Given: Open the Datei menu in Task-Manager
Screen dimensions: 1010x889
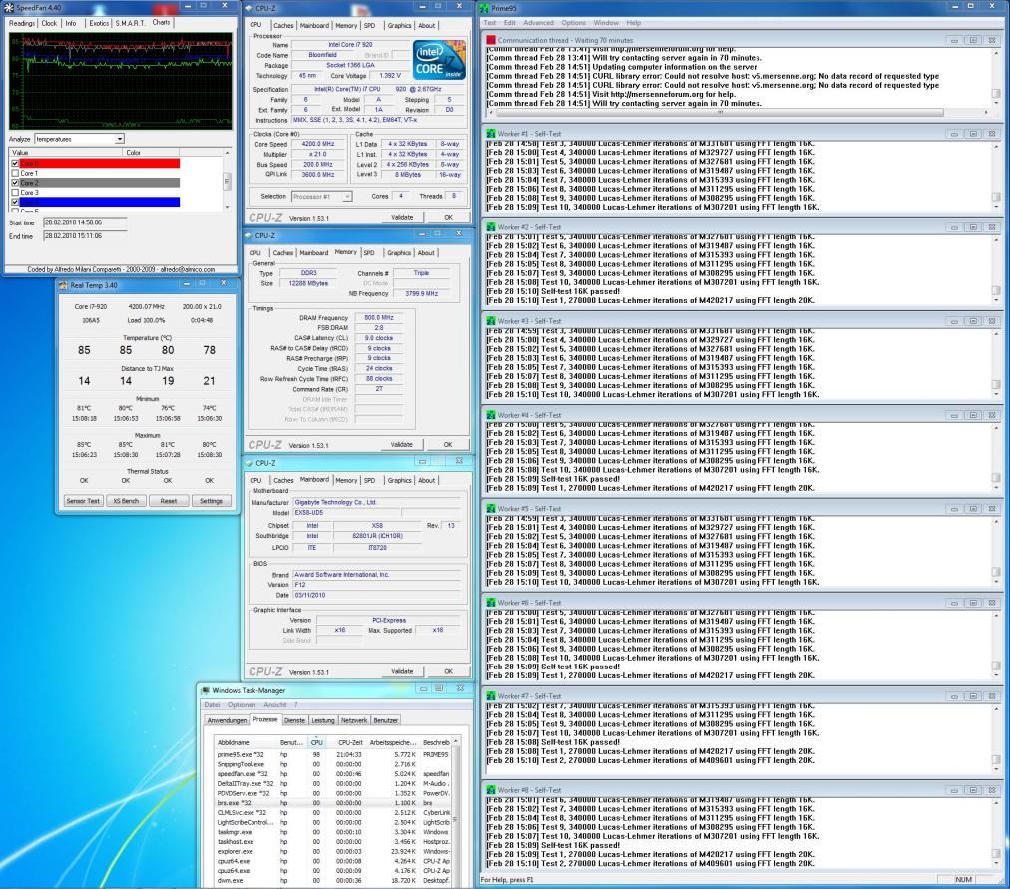Looking at the screenshot, I should click(212, 705).
